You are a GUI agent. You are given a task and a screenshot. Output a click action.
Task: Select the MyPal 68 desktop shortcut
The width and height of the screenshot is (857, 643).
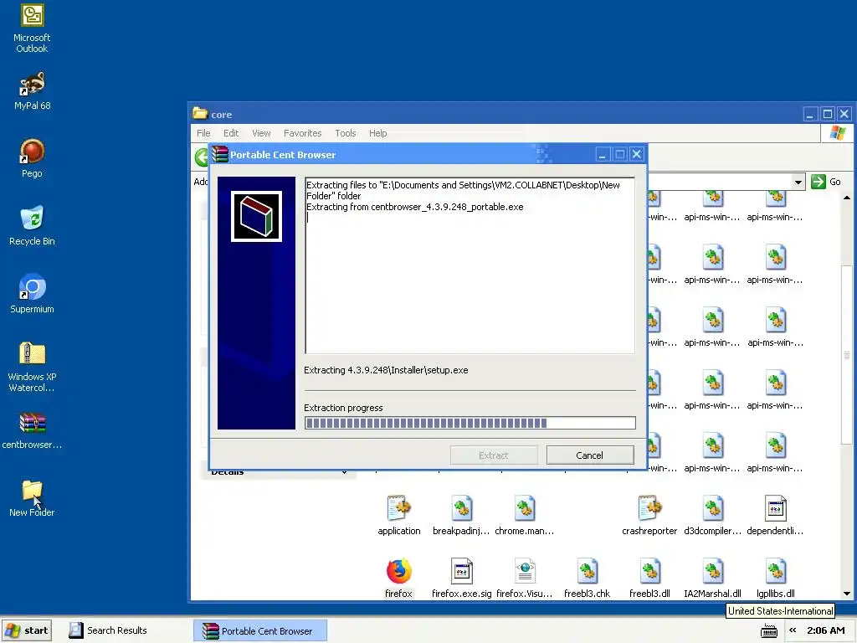click(x=32, y=90)
